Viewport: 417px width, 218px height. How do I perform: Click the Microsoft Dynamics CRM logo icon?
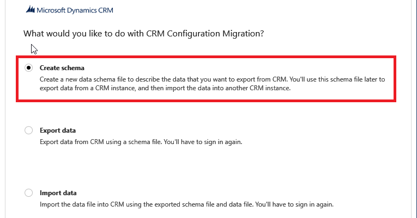pyautogui.click(x=31, y=10)
